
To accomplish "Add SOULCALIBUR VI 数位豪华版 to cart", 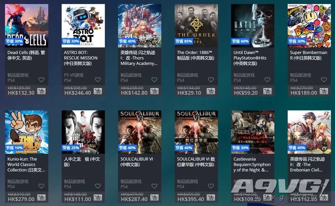I will [x=211, y=198].
